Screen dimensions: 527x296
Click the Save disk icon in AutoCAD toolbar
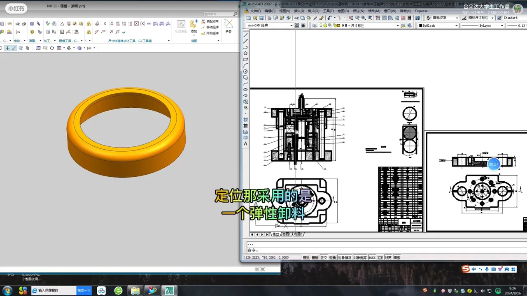click(x=261, y=18)
